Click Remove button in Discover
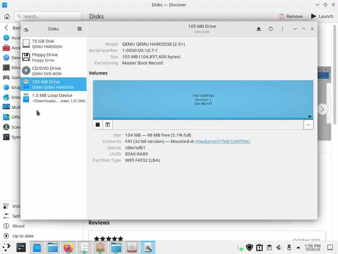 291,17
